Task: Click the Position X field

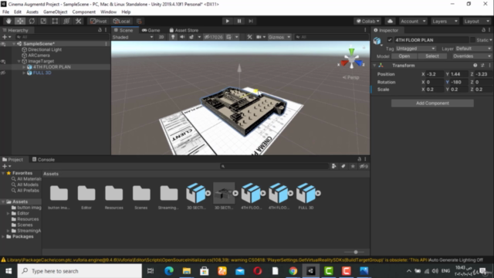Action: pyautogui.click(x=435, y=74)
